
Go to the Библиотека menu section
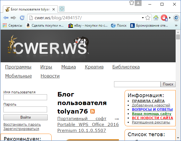[x=126, y=67]
